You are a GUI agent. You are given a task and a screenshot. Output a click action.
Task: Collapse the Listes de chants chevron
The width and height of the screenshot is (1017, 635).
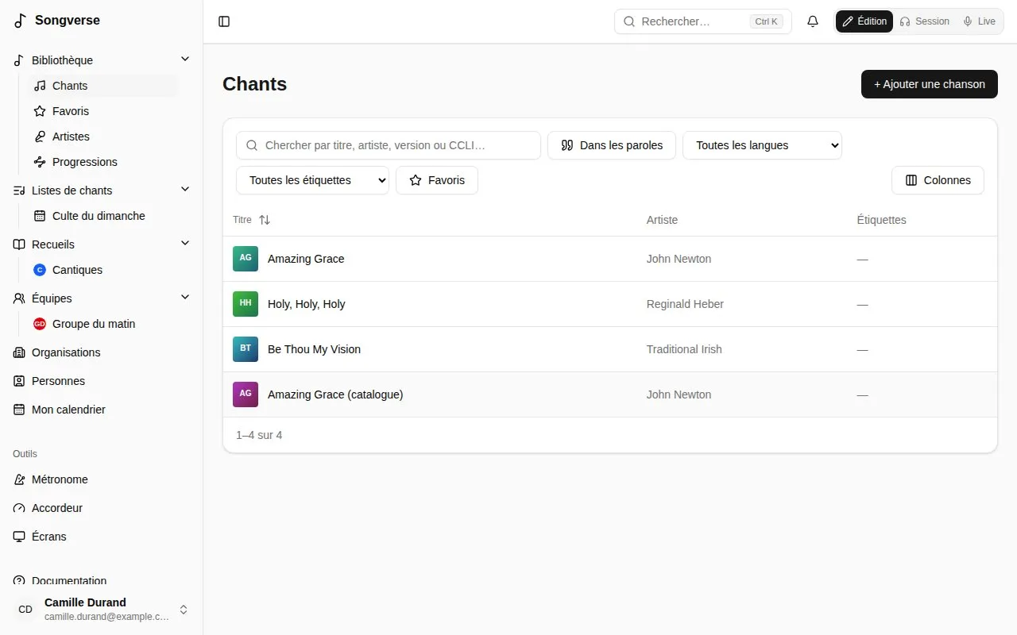pyautogui.click(x=185, y=190)
